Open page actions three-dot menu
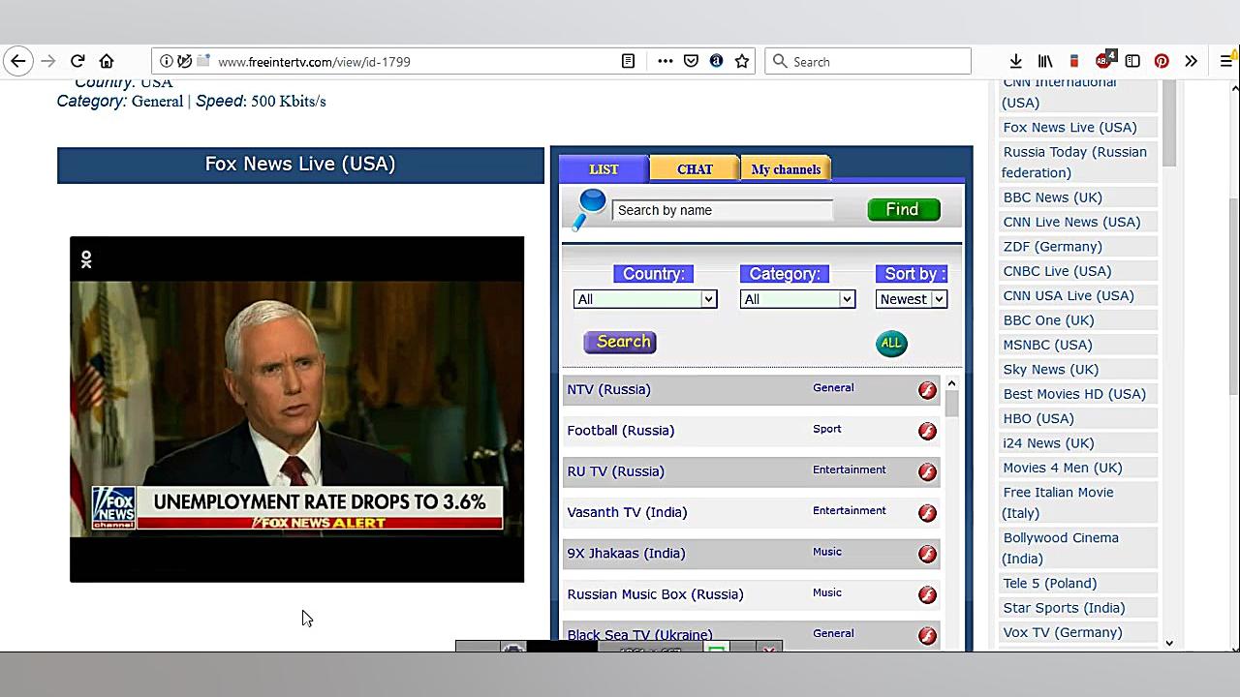 665,61
